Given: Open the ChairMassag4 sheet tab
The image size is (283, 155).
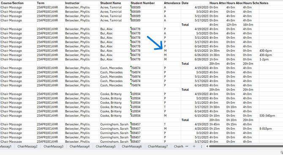Looking at the screenshot, I should click(x=79, y=146).
